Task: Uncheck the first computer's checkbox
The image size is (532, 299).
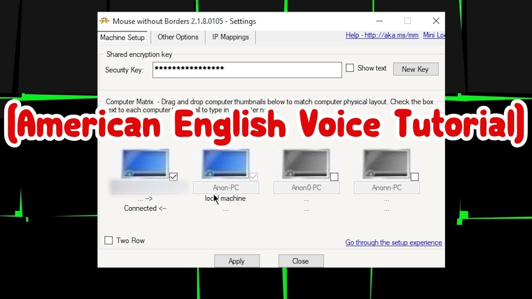Action: coord(173,177)
